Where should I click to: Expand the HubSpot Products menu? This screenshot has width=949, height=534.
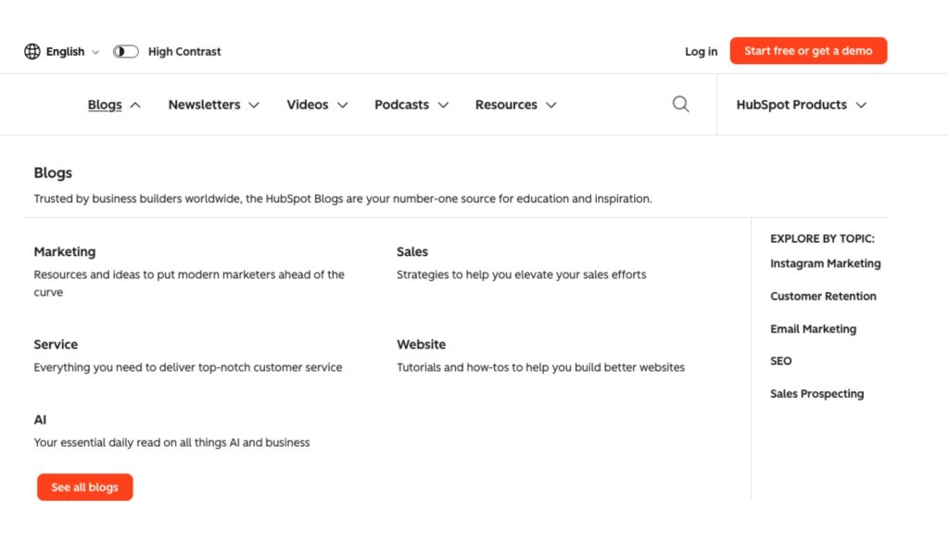point(800,105)
